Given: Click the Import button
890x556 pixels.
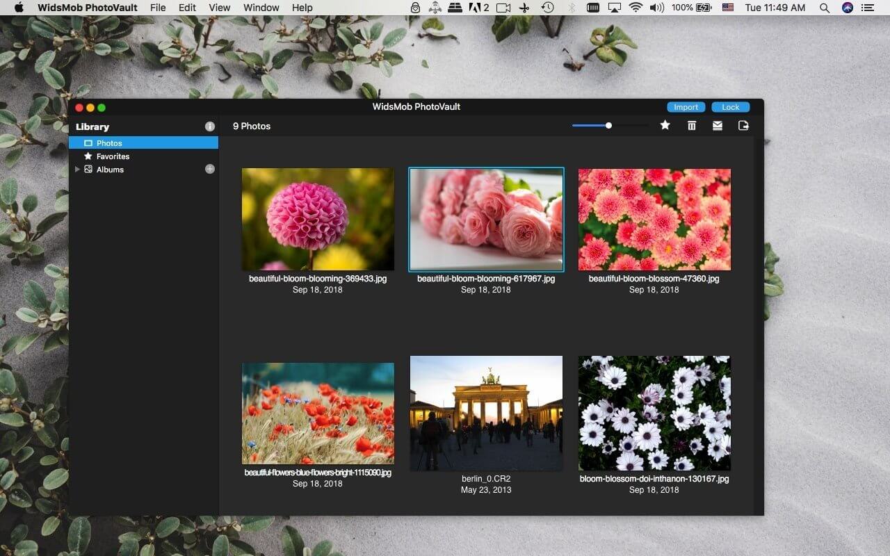Looking at the screenshot, I should click(686, 106).
